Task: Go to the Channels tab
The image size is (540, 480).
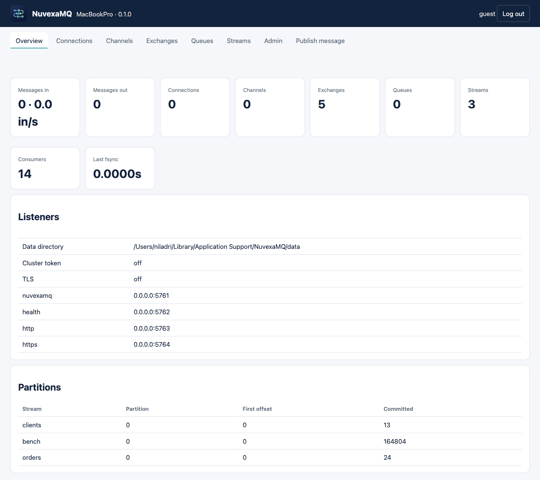Action: tap(119, 41)
